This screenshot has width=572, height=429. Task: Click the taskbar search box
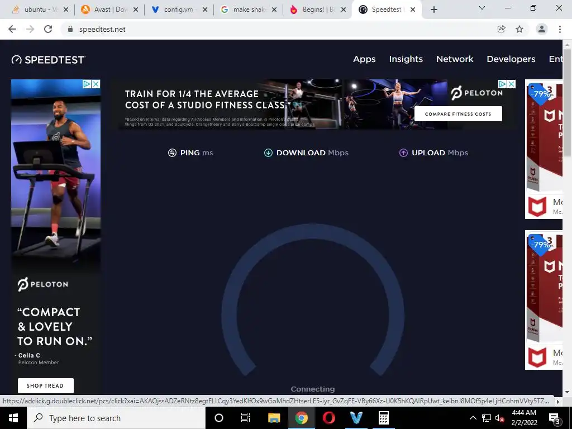[x=116, y=418]
